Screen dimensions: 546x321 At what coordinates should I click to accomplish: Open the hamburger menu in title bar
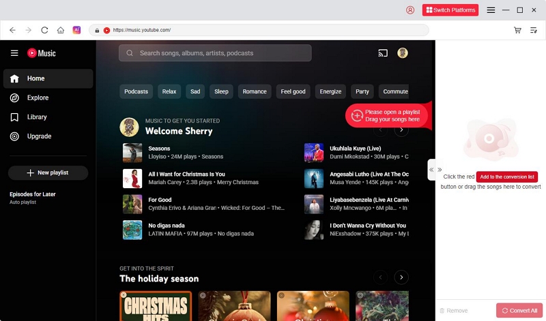[491, 10]
